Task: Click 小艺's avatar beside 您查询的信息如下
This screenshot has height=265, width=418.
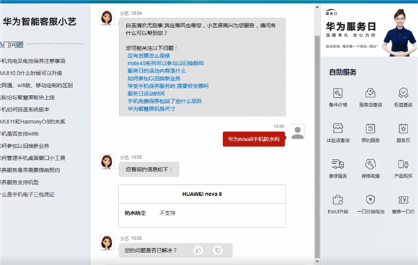Action: coord(107,162)
